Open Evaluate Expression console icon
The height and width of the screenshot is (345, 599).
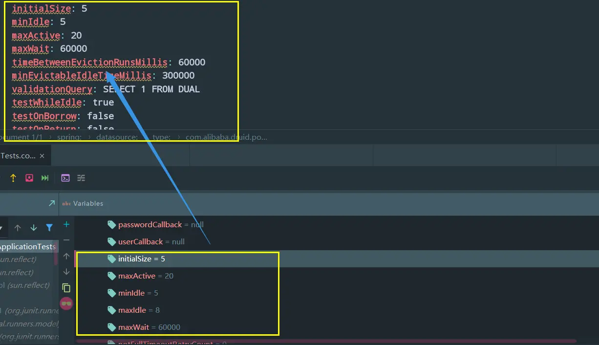[65, 178]
